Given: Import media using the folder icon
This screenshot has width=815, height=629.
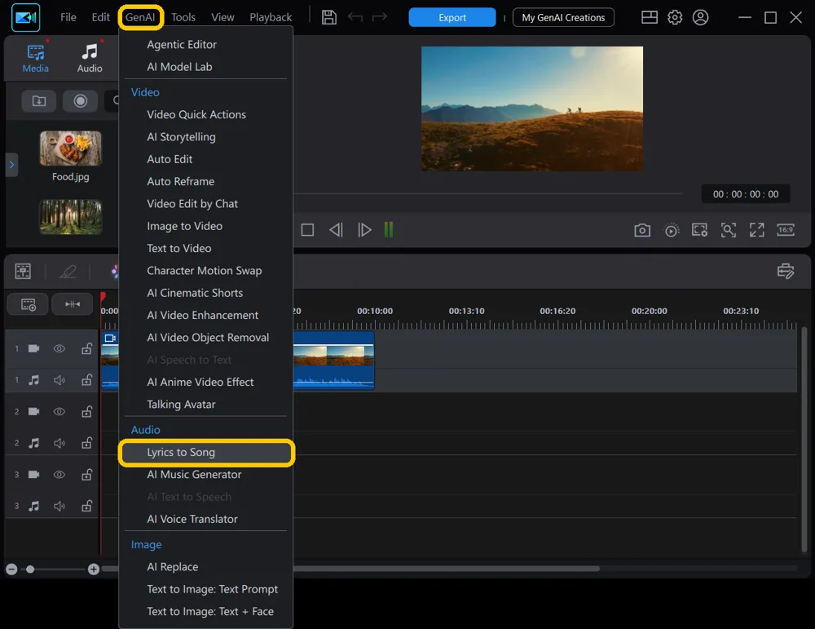Looking at the screenshot, I should click(38, 101).
